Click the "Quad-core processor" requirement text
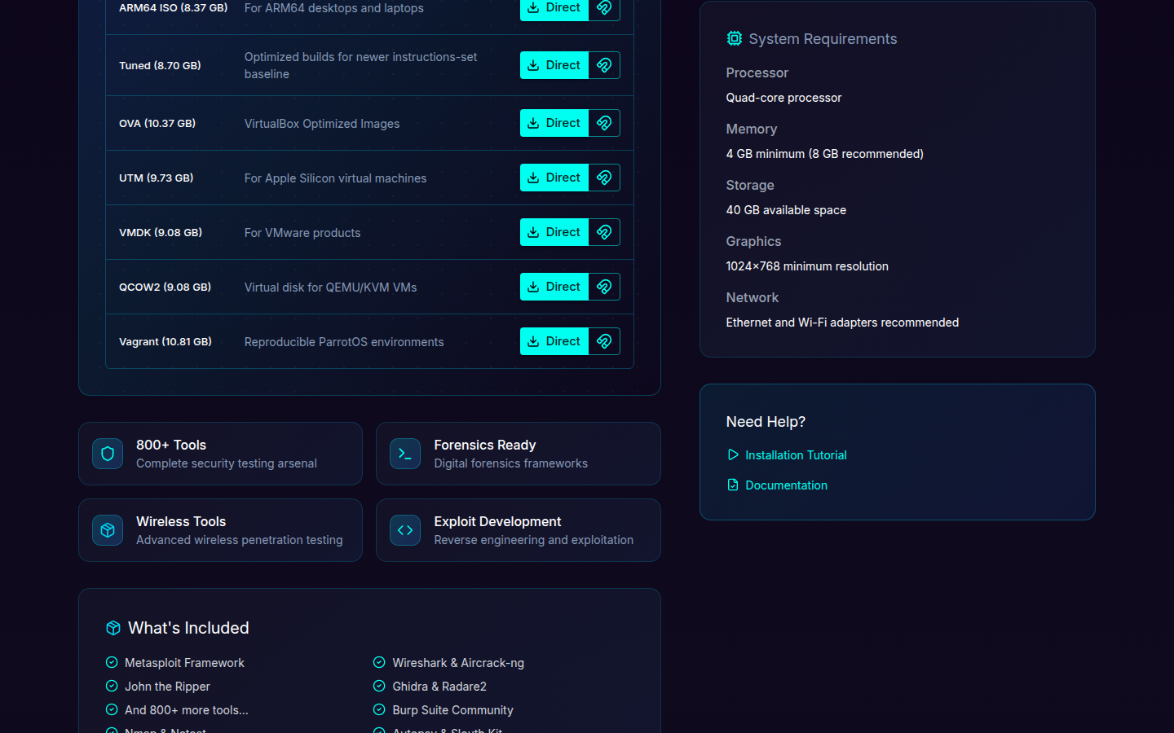 (783, 98)
